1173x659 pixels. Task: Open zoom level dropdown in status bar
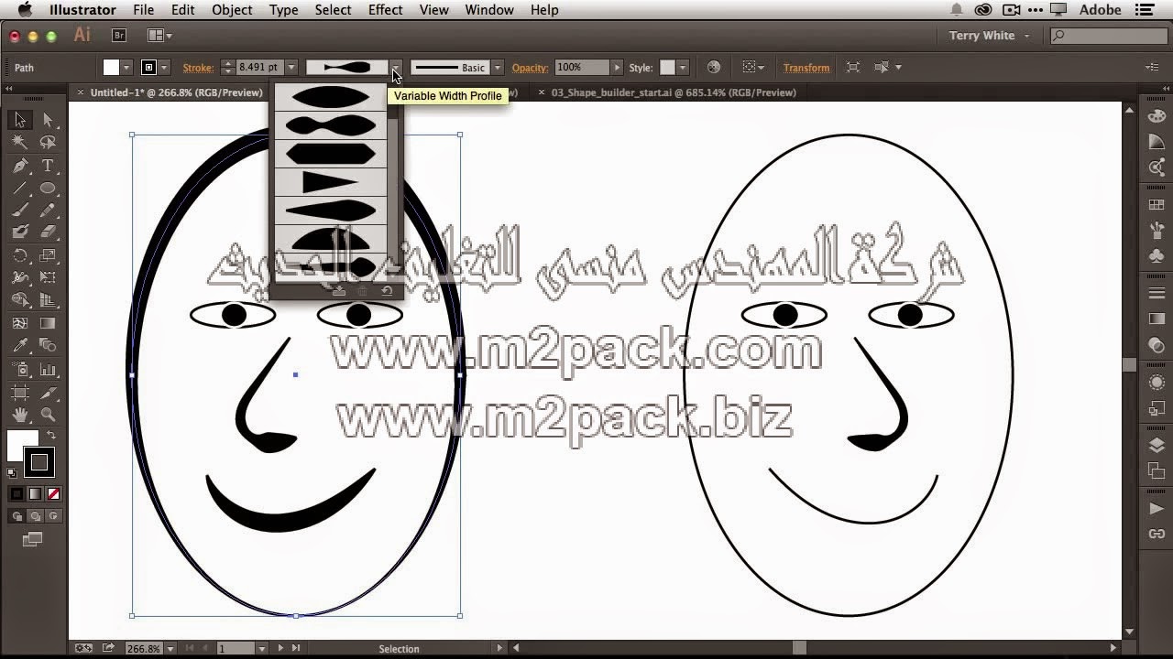170,648
